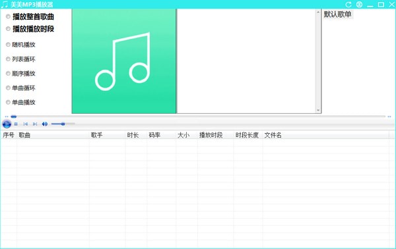Click the green music note album cover
The image size is (396, 249).
pos(124,61)
